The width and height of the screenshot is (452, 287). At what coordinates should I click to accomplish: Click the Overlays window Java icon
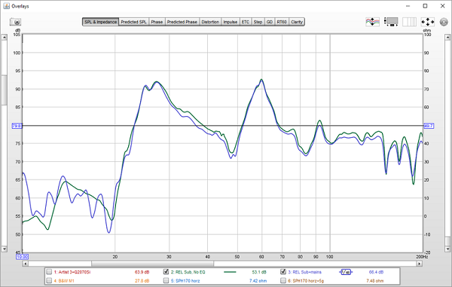6,6
